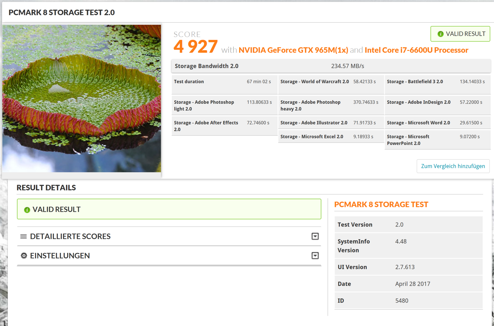Screen dimensions: 494x326
Task: Click the water lily result thumbnail
Action: [x=82, y=98]
